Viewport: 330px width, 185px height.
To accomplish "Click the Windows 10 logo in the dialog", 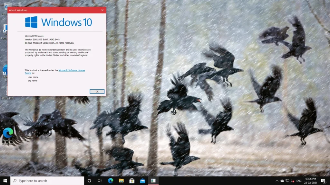I will pos(58,22).
